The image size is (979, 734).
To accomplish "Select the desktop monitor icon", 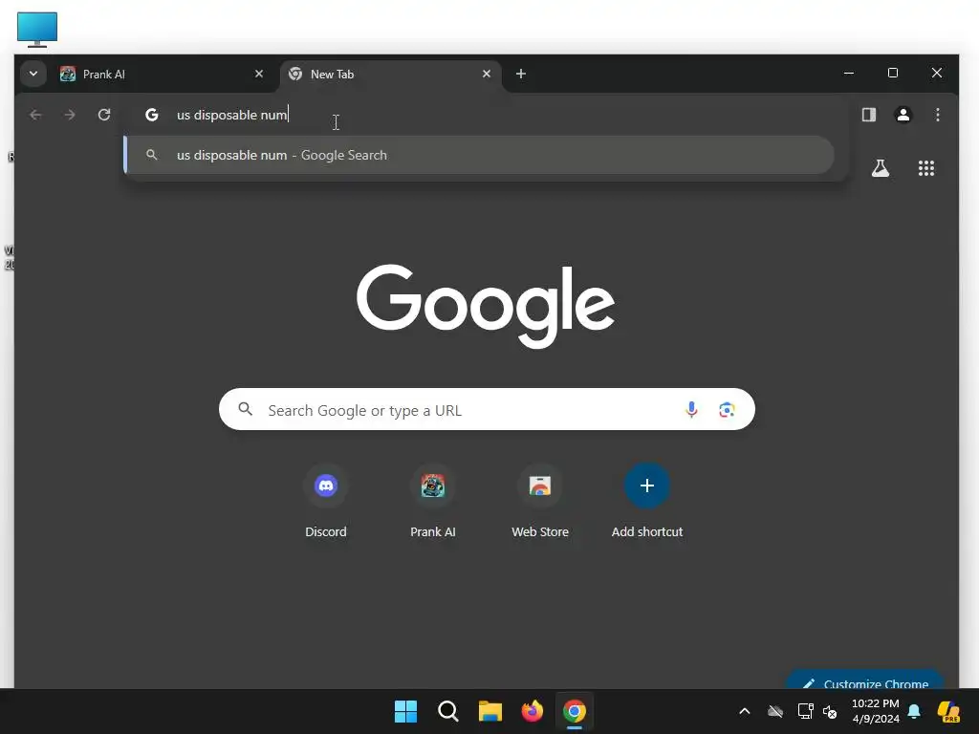I will click(x=37, y=30).
